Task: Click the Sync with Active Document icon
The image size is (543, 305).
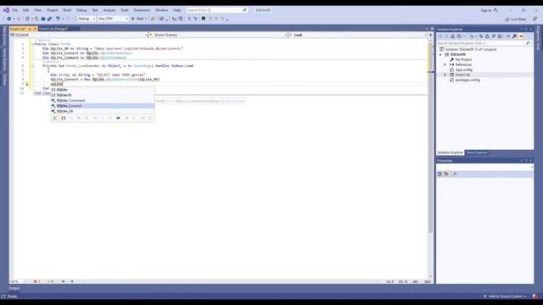Action: tap(481, 36)
